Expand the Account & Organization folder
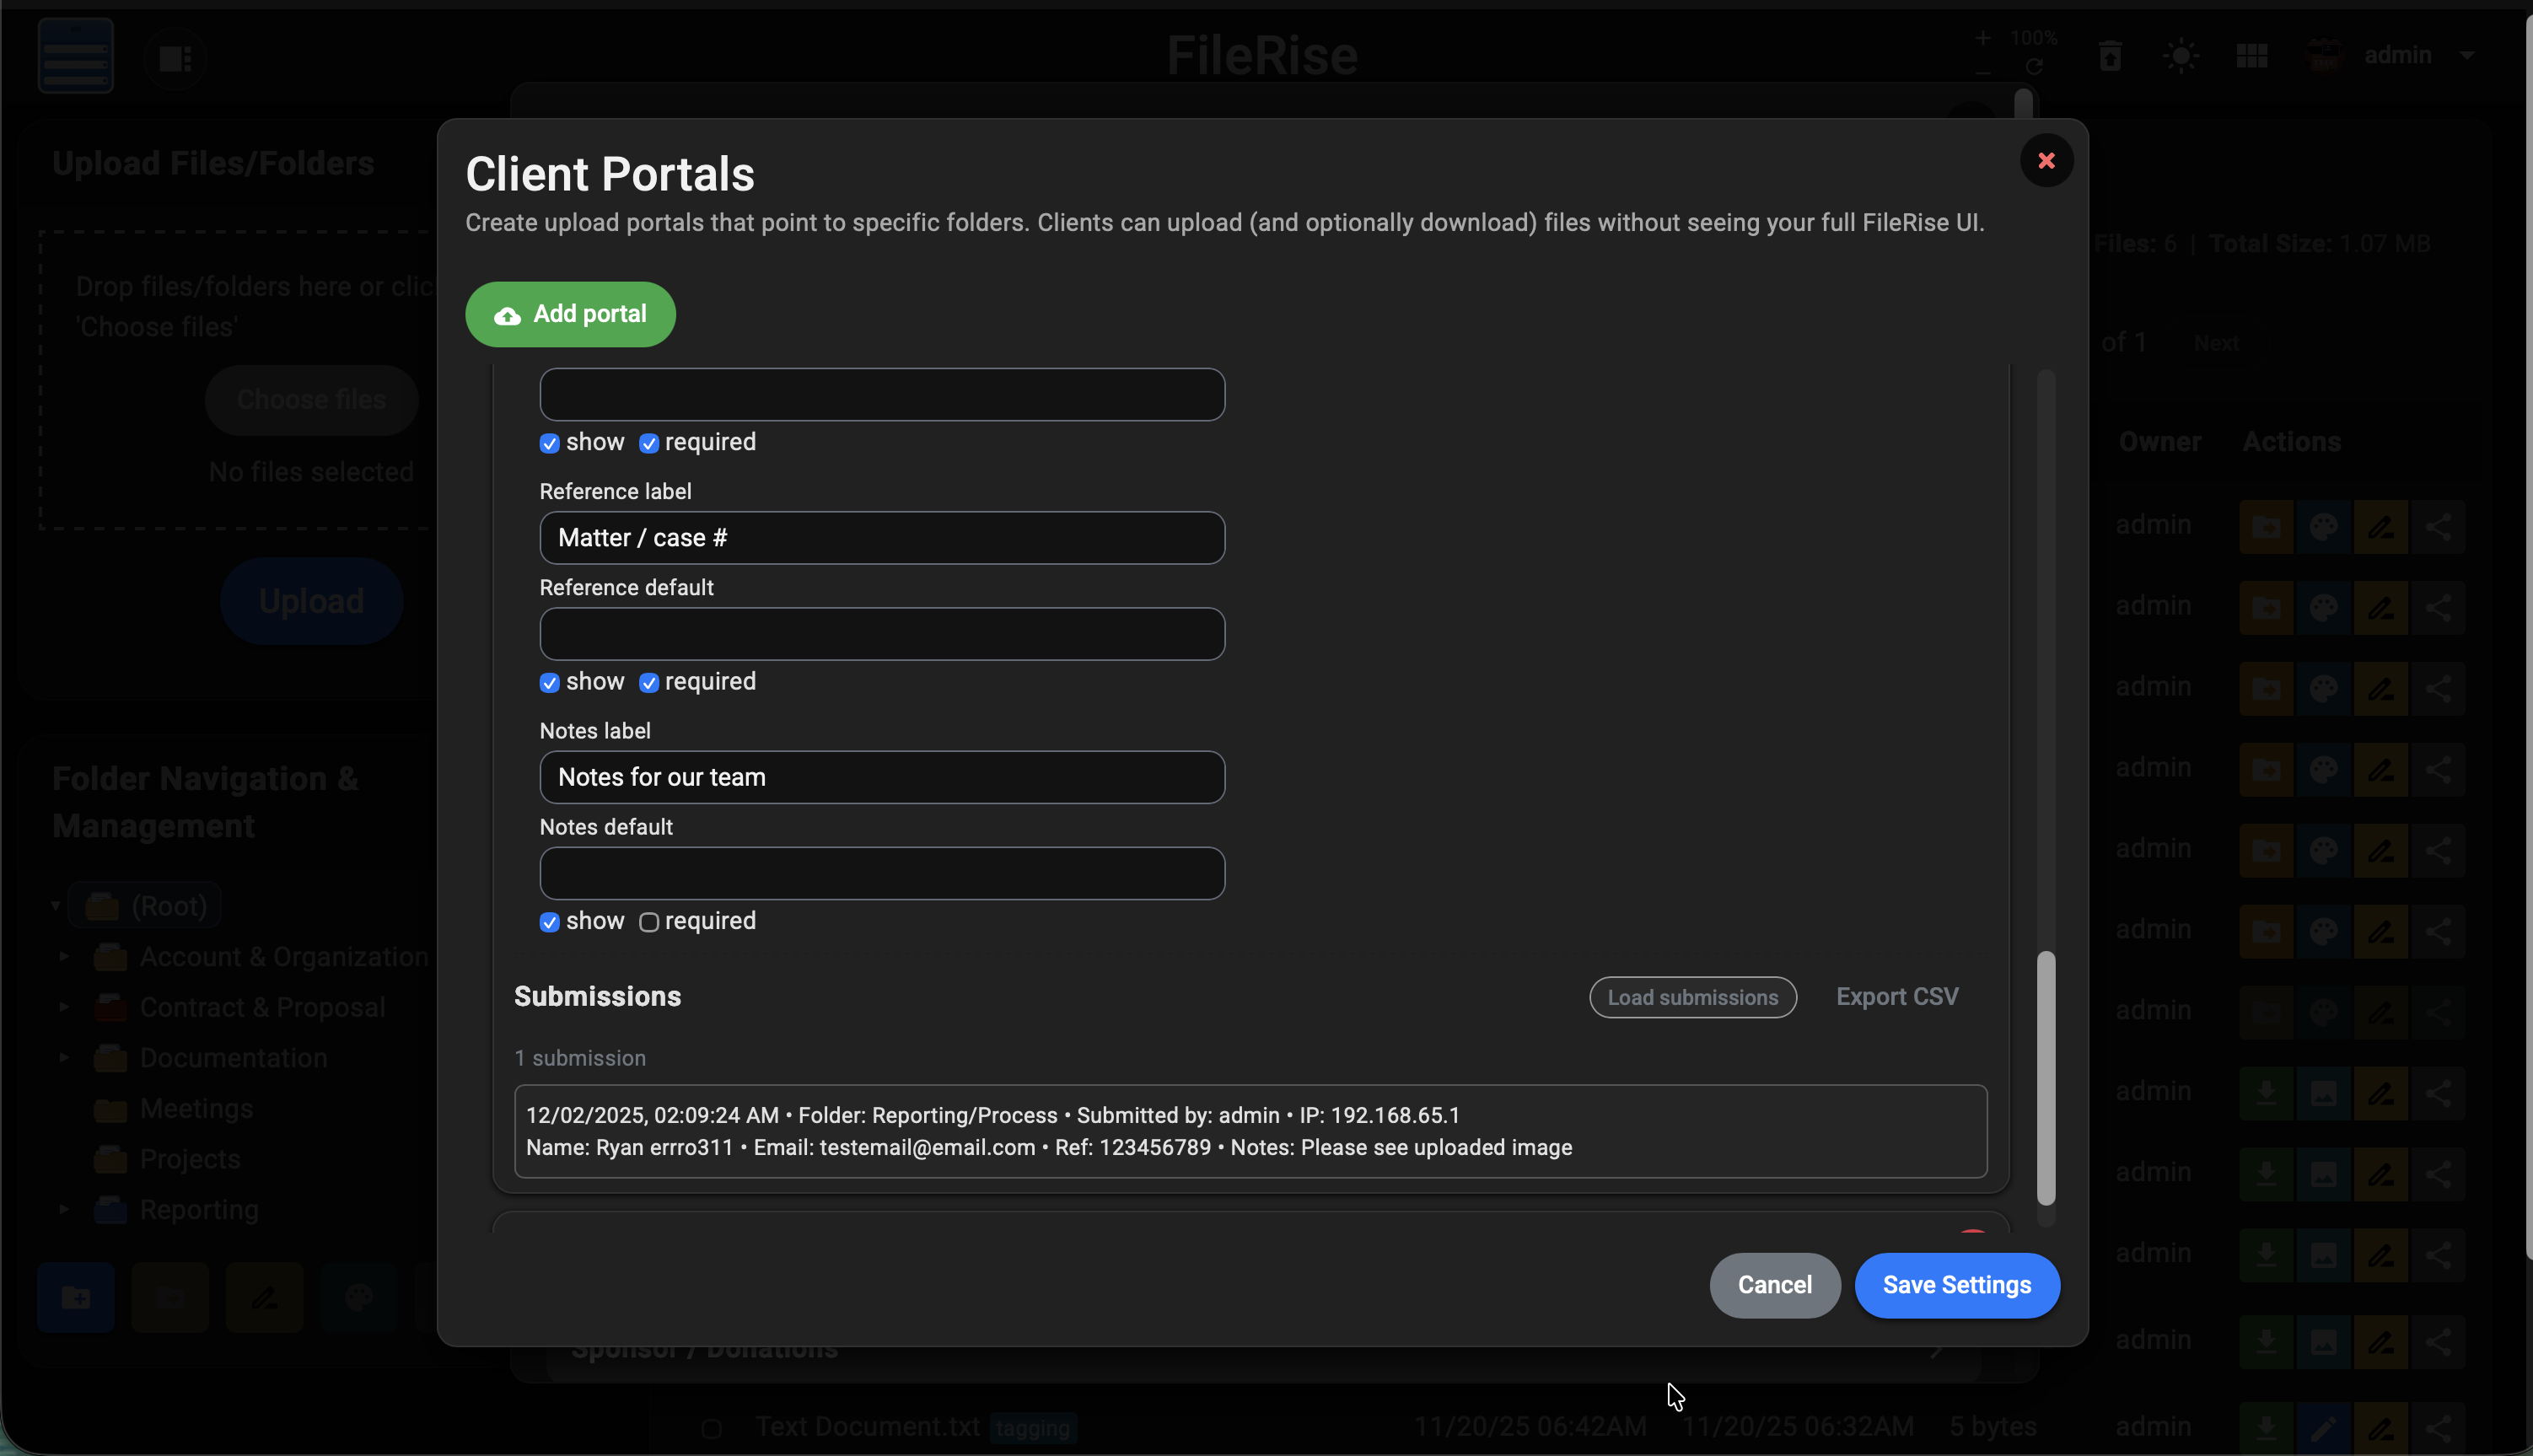The width and height of the screenshot is (2533, 1456). click(x=63, y=957)
